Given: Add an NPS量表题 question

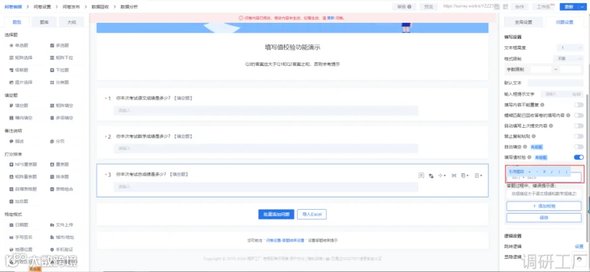Looking at the screenshot, I should coord(24,165).
